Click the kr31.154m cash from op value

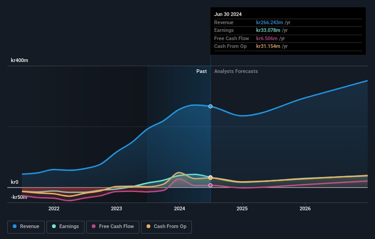pyautogui.click(x=268, y=47)
